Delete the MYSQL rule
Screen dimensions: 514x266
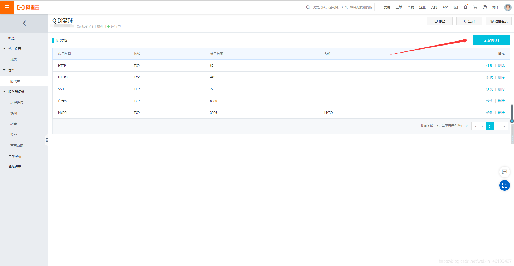pyautogui.click(x=501, y=113)
